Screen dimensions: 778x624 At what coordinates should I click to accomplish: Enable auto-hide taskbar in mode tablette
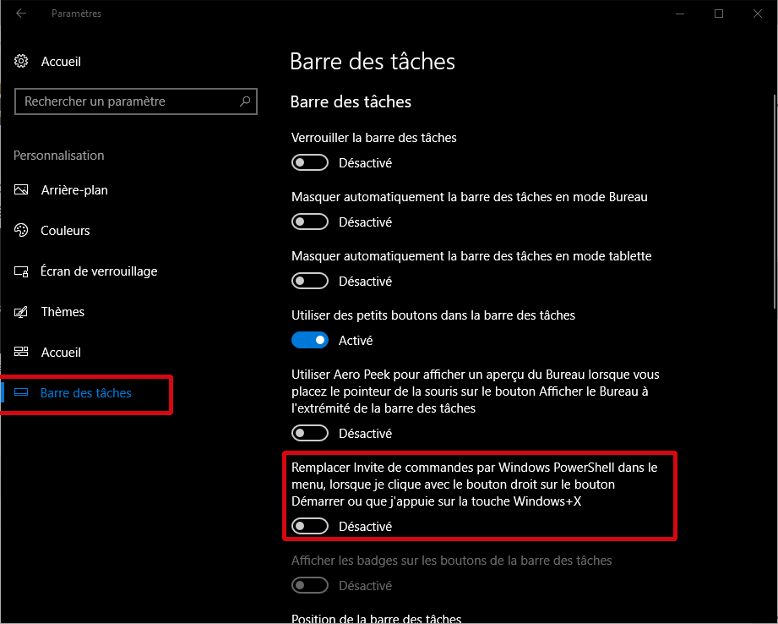[309, 281]
